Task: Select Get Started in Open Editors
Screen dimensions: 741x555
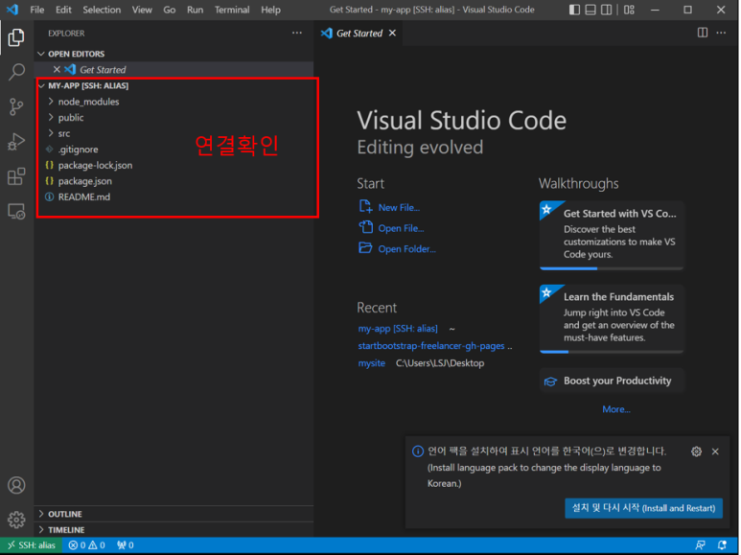Action: point(175,69)
